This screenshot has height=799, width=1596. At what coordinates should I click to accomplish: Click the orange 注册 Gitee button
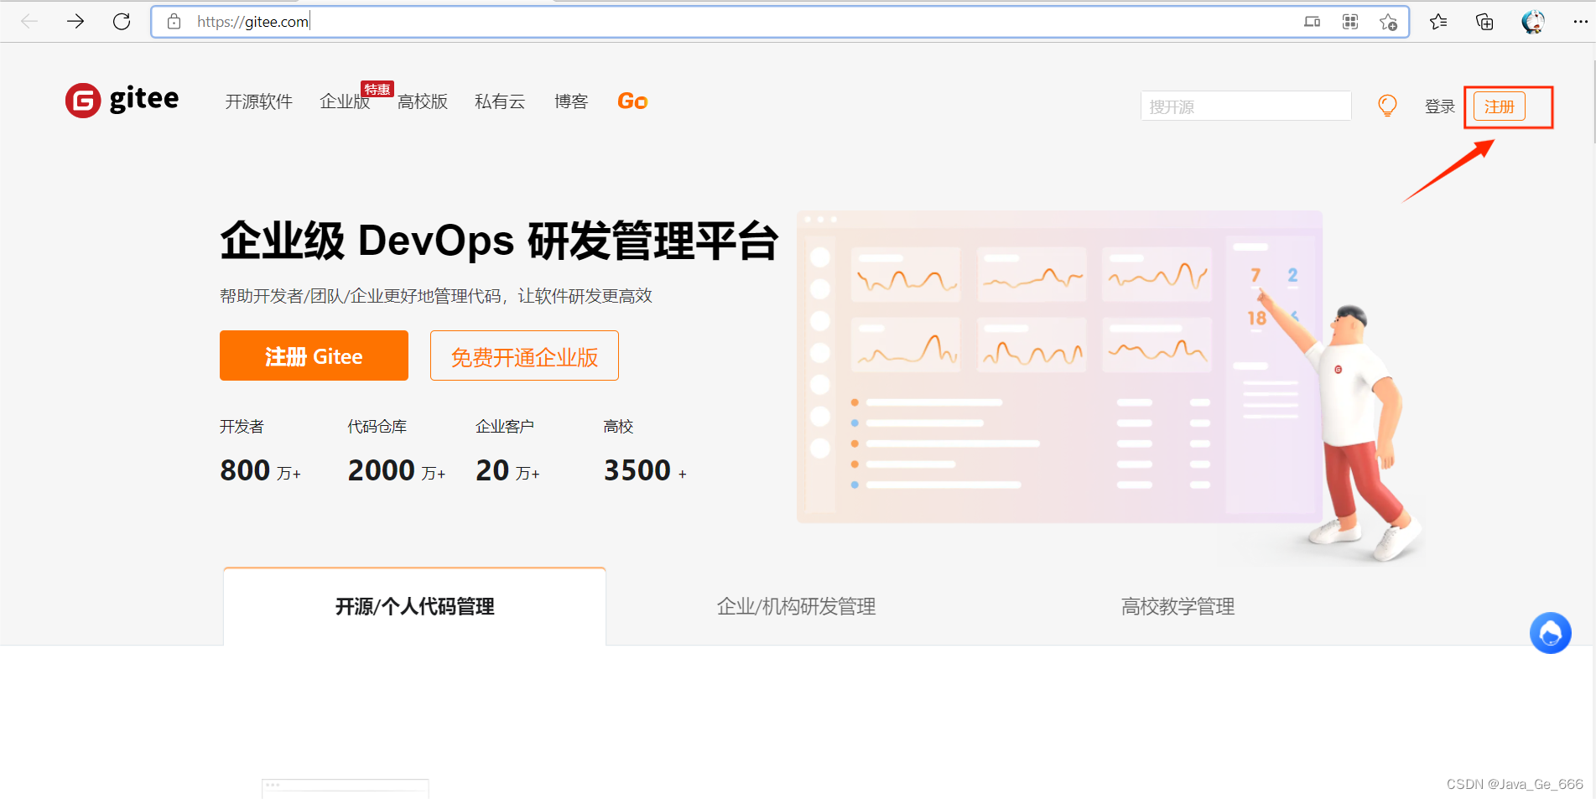click(314, 355)
